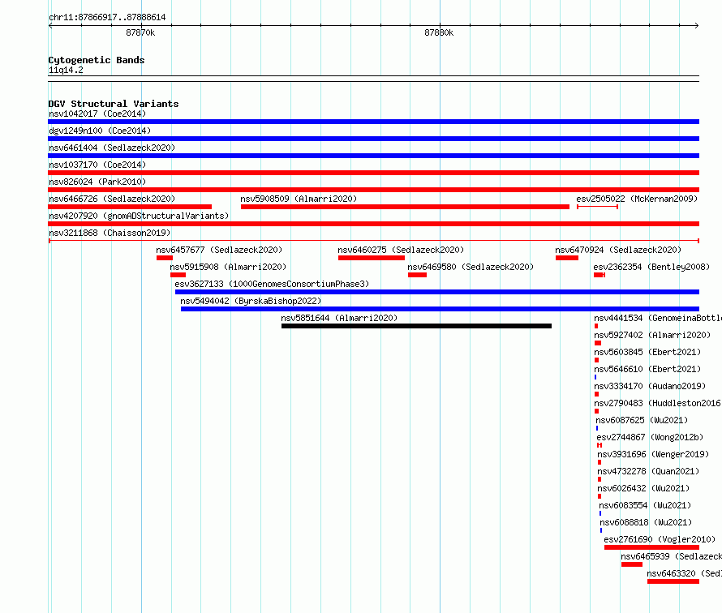Click the nsv6087625 (Wu2021) label
The image size is (722, 613).
pos(642,420)
